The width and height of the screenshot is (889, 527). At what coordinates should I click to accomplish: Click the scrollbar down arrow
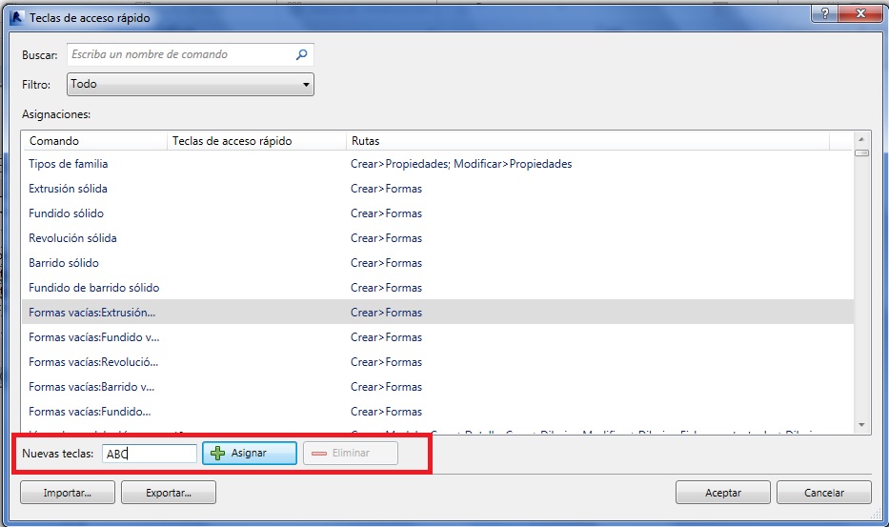coord(861,424)
